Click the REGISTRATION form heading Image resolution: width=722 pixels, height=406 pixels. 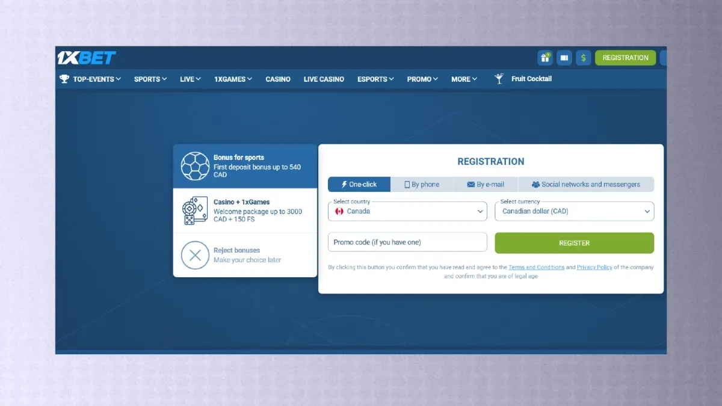pyautogui.click(x=491, y=161)
